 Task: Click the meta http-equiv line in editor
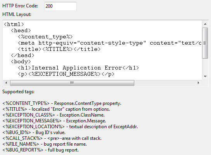(110, 43)
